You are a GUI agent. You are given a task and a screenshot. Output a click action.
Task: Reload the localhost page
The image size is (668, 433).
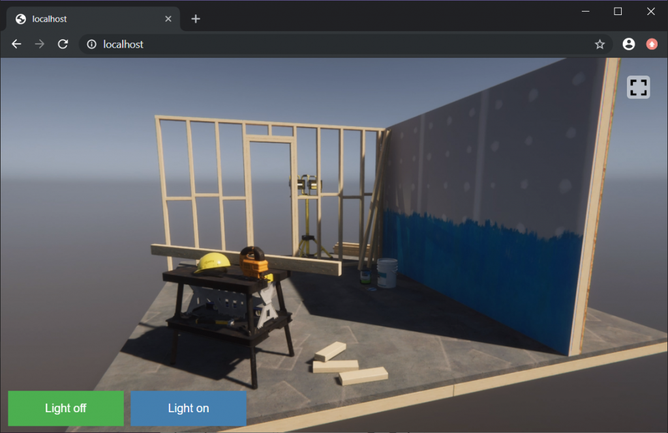click(63, 44)
